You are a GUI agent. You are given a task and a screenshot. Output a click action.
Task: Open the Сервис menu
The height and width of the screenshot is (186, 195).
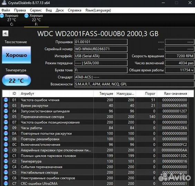tap(36, 10)
